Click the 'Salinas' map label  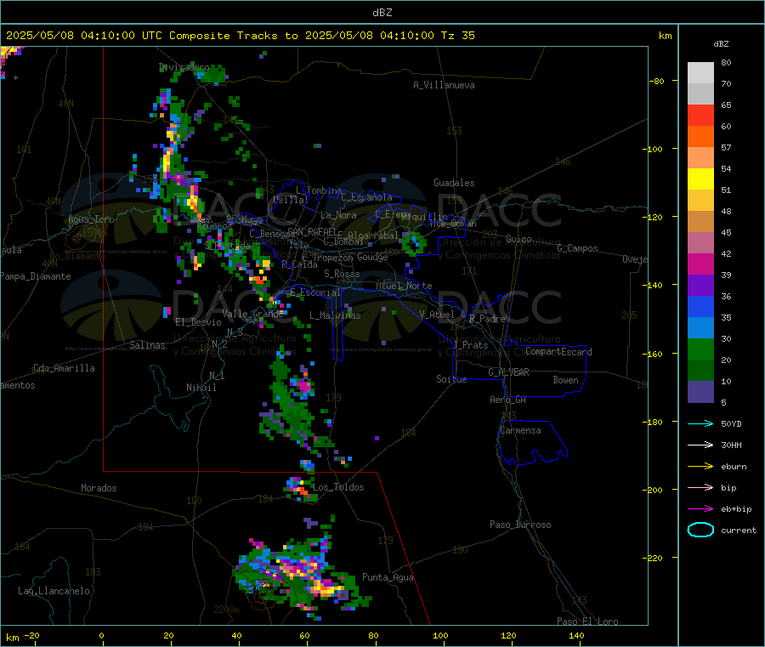coord(147,345)
